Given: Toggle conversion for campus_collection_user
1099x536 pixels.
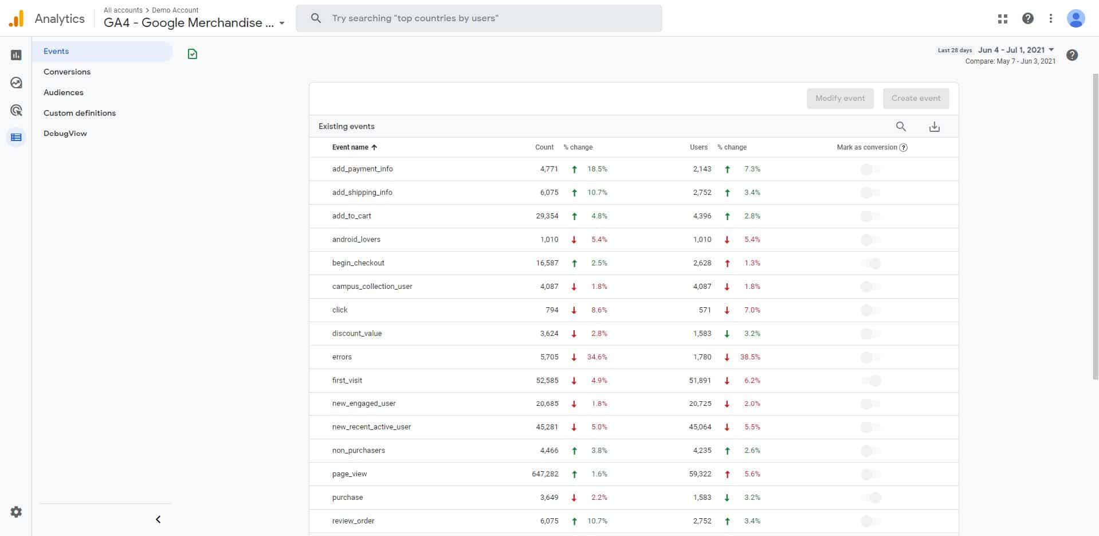Looking at the screenshot, I should (870, 287).
